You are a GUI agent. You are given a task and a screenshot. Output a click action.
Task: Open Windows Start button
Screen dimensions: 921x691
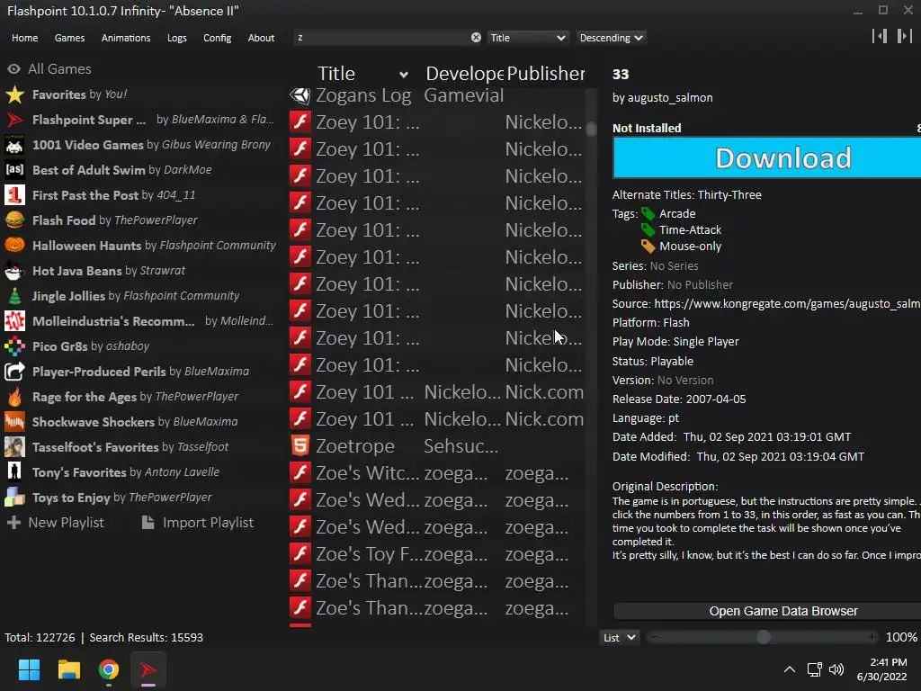pos(29,669)
